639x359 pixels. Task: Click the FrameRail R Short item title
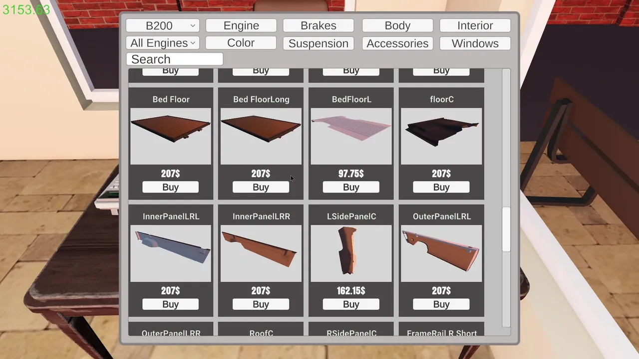442,333
